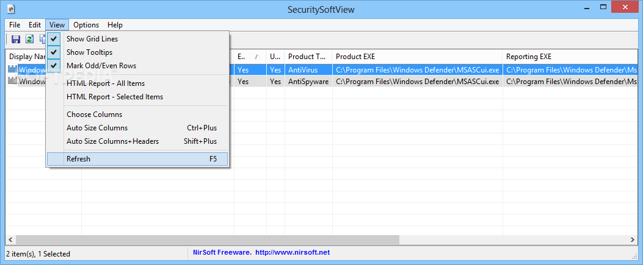Viewport: 643px width, 265px height.
Task: Click the '2 item(s), 1 Selected' status text
Action: (39, 254)
